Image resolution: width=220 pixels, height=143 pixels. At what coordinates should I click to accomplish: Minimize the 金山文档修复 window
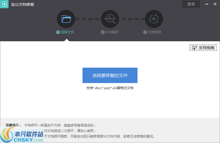tap(207, 4)
